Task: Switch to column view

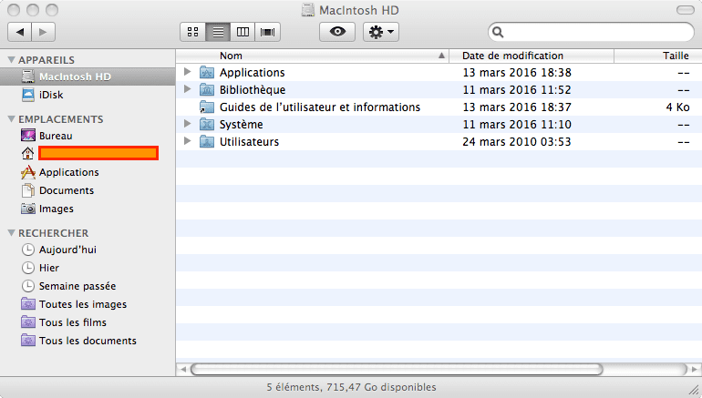Action: point(243,32)
